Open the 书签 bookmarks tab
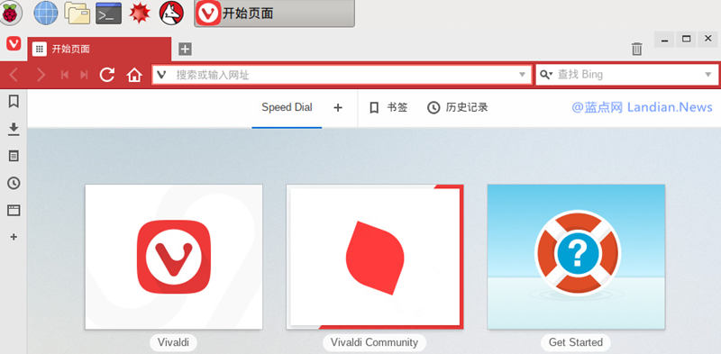Image resolution: width=721 pixels, height=354 pixels. click(x=388, y=107)
